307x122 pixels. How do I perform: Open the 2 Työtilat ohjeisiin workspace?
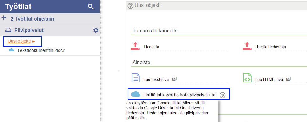32,19
